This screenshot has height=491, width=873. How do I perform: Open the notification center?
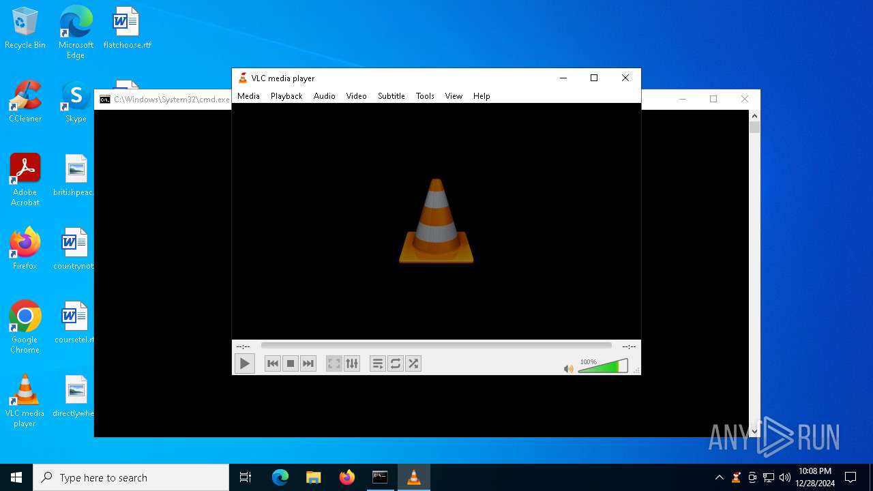tap(850, 477)
